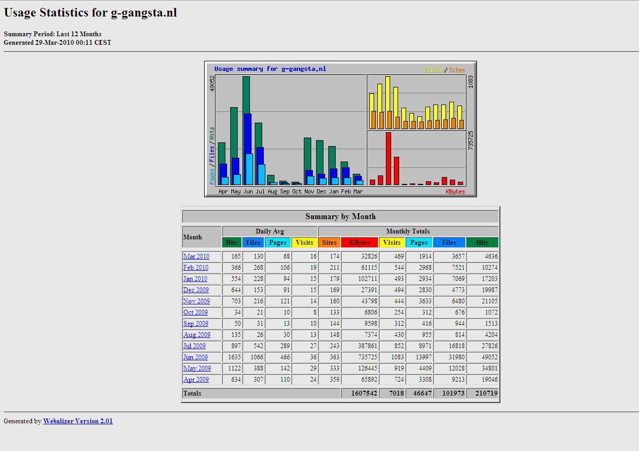Image resolution: width=639 pixels, height=451 pixels.
Task: Select the Sep 2009 month link
Action: (196, 324)
